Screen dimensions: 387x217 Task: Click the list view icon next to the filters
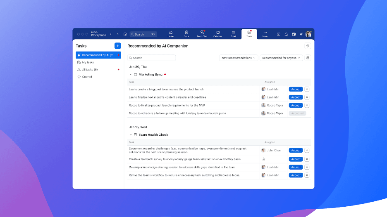[307, 58]
